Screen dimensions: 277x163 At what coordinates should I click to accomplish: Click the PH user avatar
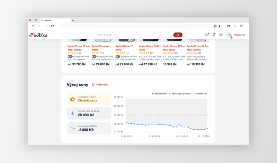tap(229, 35)
